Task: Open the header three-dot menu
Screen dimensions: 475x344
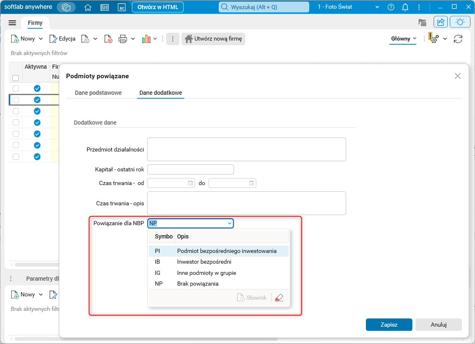Action: coord(419,7)
